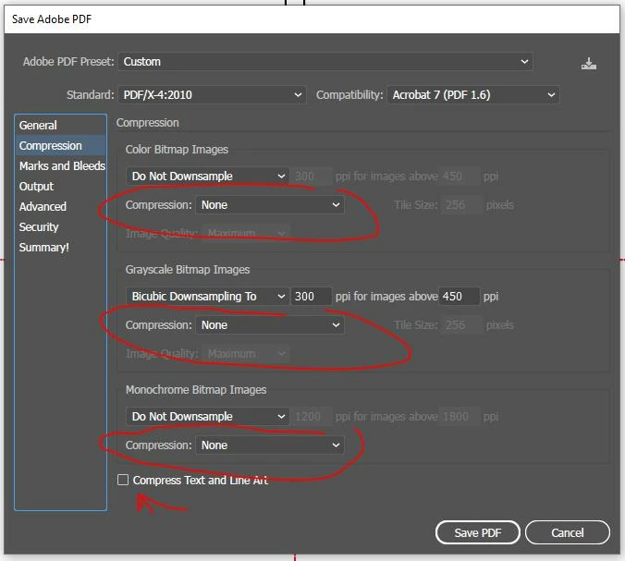This screenshot has width=625, height=561.
Task: Open Monochrome Bitmap Compression dropdown
Action: click(270, 445)
